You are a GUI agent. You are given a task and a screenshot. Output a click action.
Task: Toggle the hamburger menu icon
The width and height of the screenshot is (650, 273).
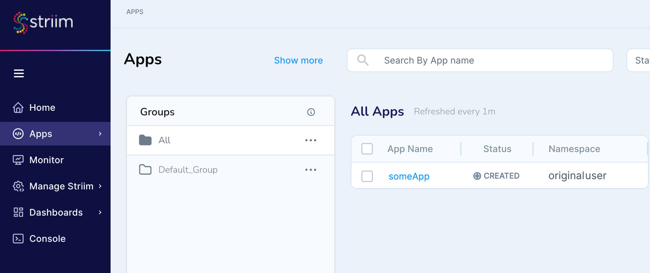click(19, 73)
